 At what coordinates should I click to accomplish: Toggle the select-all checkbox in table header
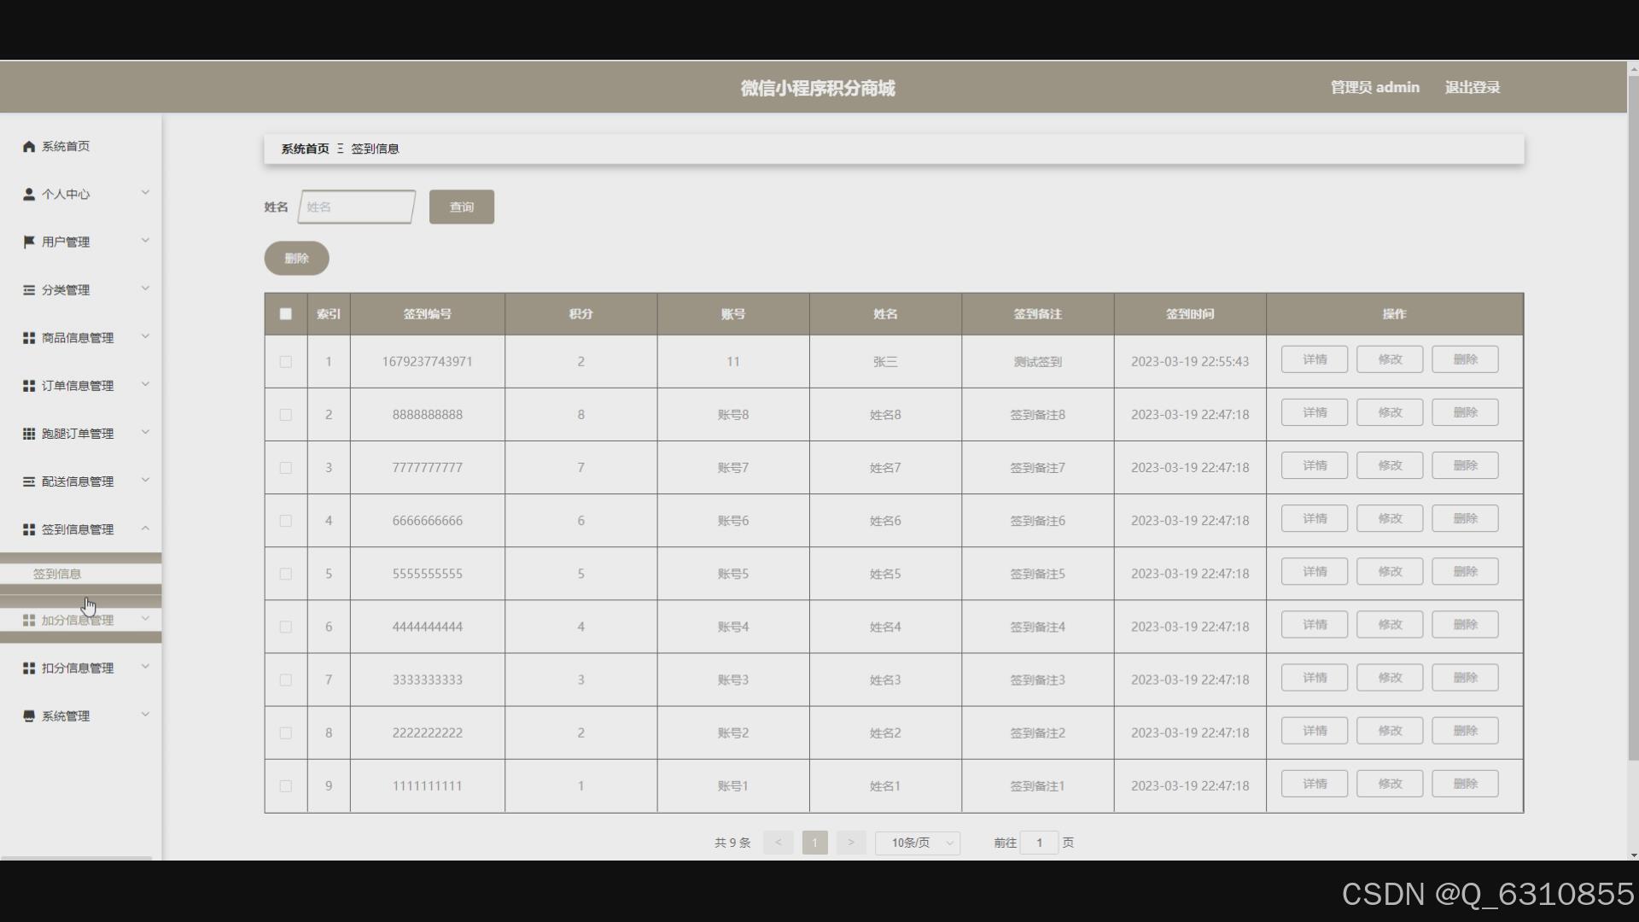coord(286,314)
